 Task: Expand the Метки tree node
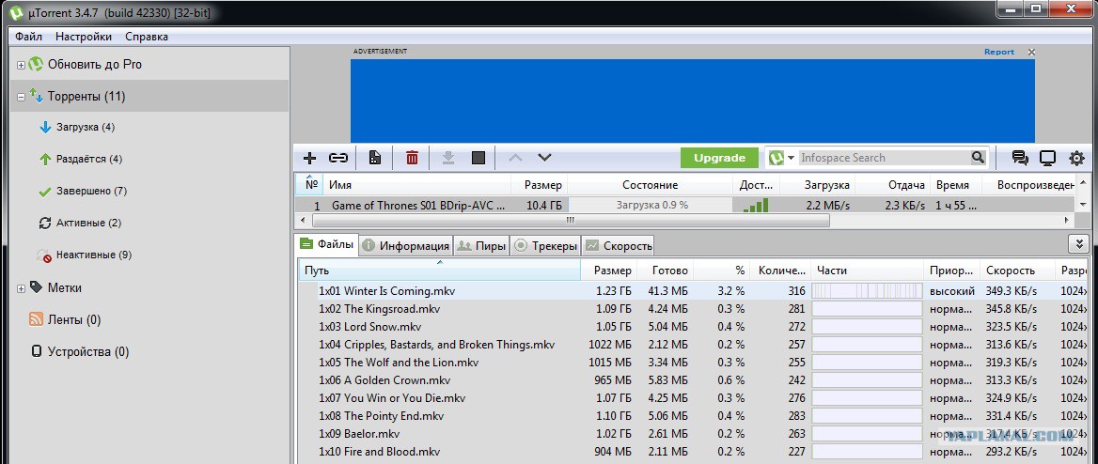(x=21, y=288)
